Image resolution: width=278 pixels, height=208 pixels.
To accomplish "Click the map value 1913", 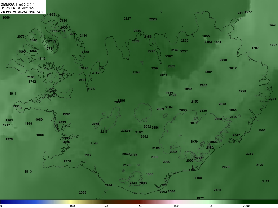I will coord(28,171).
